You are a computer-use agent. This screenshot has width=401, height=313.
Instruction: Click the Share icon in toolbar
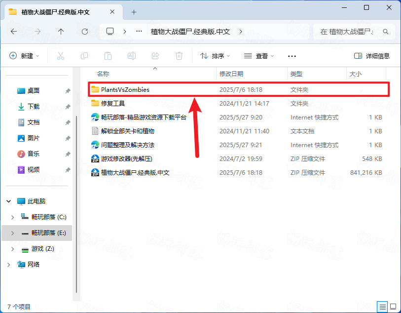click(x=155, y=56)
